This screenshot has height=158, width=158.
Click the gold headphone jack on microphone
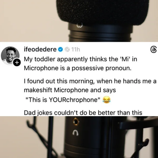click(76, 121)
